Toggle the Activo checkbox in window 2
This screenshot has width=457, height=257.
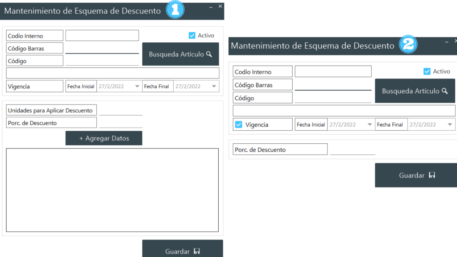tap(427, 71)
